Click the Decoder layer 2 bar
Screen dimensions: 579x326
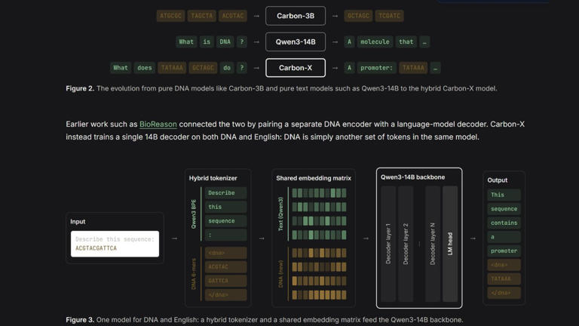[406, 244]
